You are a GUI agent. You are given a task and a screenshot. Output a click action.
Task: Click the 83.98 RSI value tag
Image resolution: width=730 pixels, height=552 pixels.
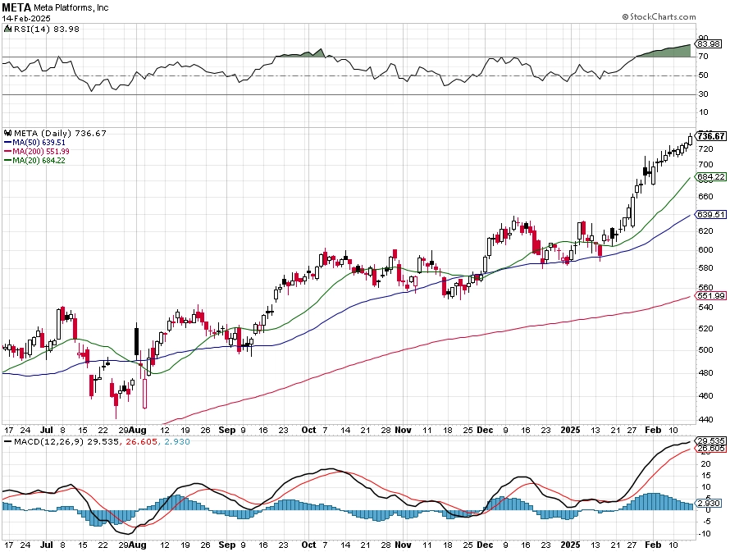pyautogui.click(x=709, y=43)
